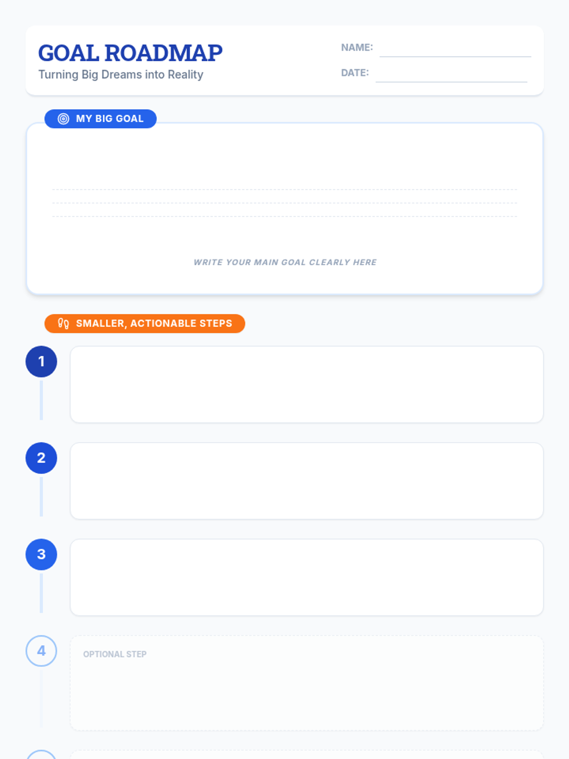Click the first dashed line in big goal box
569x759 pixels.
[284, 190]
